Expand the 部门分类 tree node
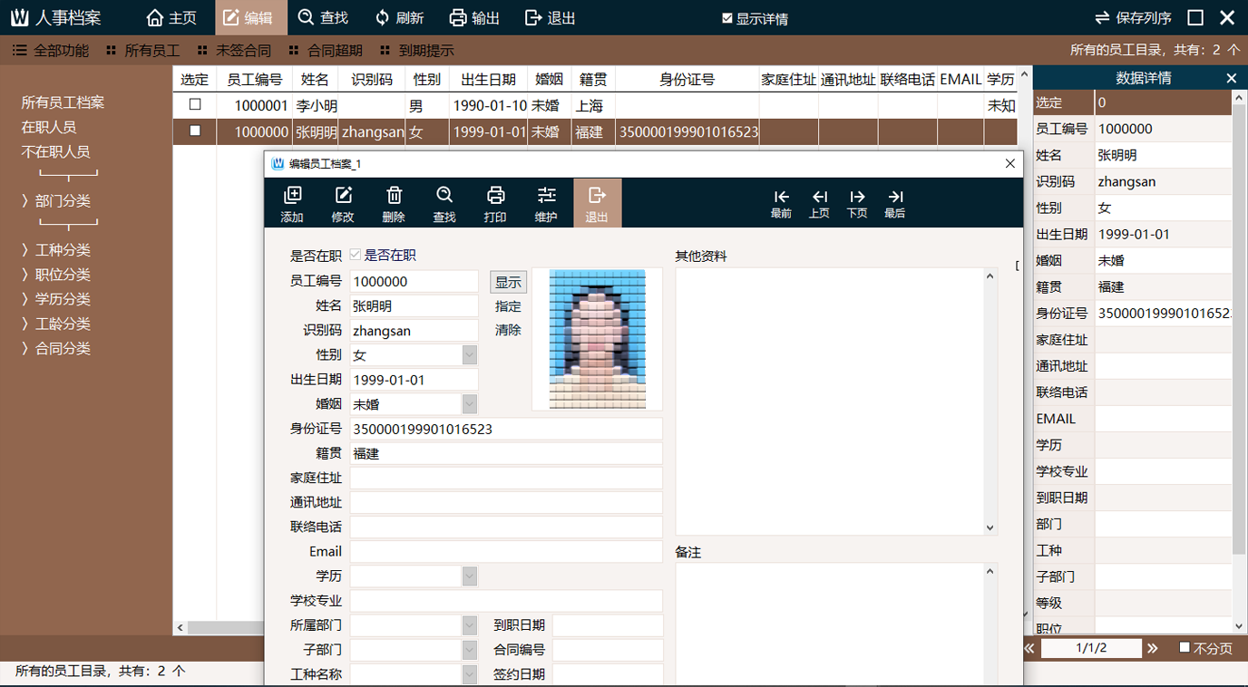This screenshot has width=1248, height=687. point(26,201)
